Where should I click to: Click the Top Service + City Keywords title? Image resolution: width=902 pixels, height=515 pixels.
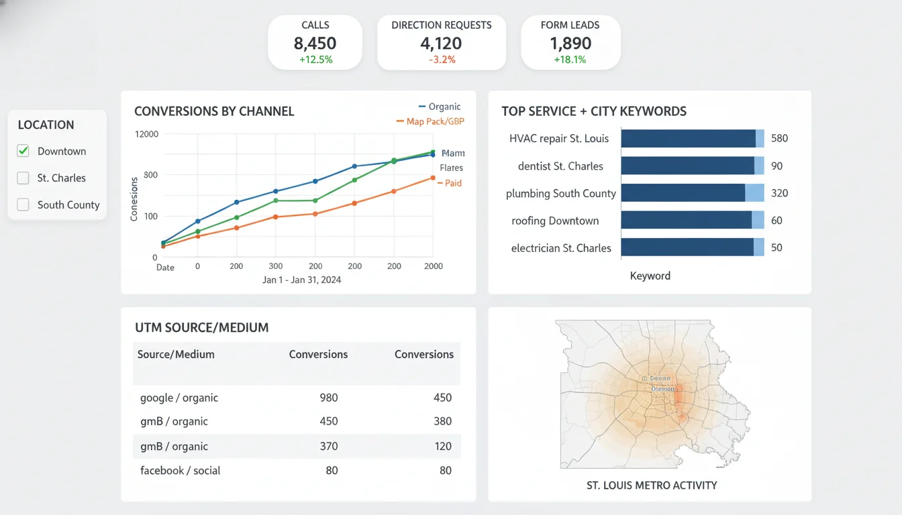(x=594, y=111)
